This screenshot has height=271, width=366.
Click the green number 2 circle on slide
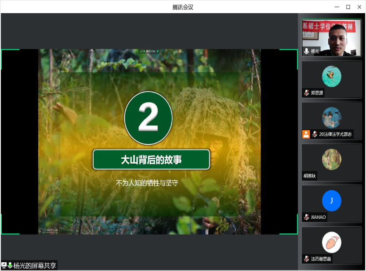pyautogui.click(x=149, y=118)
